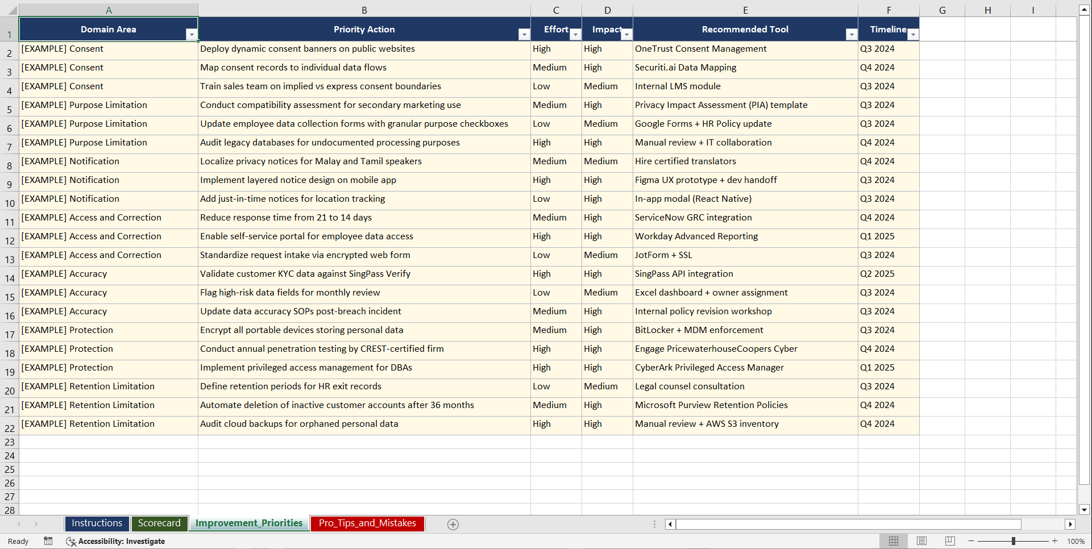
Task: Open the Domain Area filter dropdown
Action: coord(193,34)
